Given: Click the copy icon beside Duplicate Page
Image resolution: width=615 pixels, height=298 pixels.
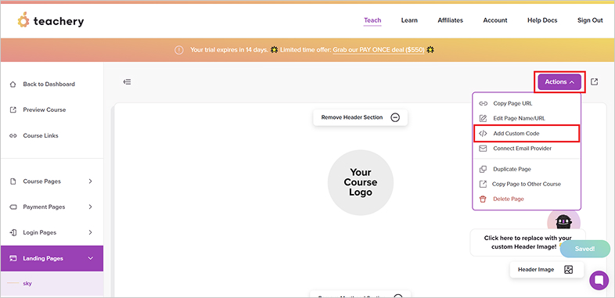Looking at the screenshot, I should pos(484,170).
